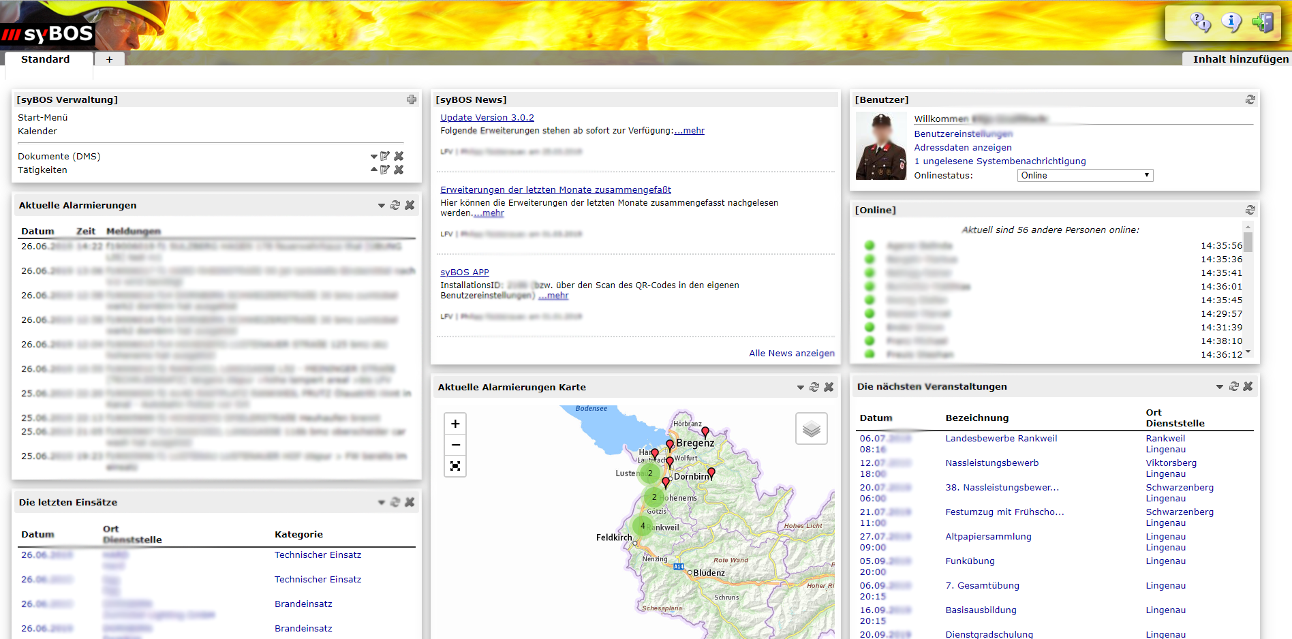Click Adressdaten anzeigen link
The image size is (1292, 639).
[963, 148]
